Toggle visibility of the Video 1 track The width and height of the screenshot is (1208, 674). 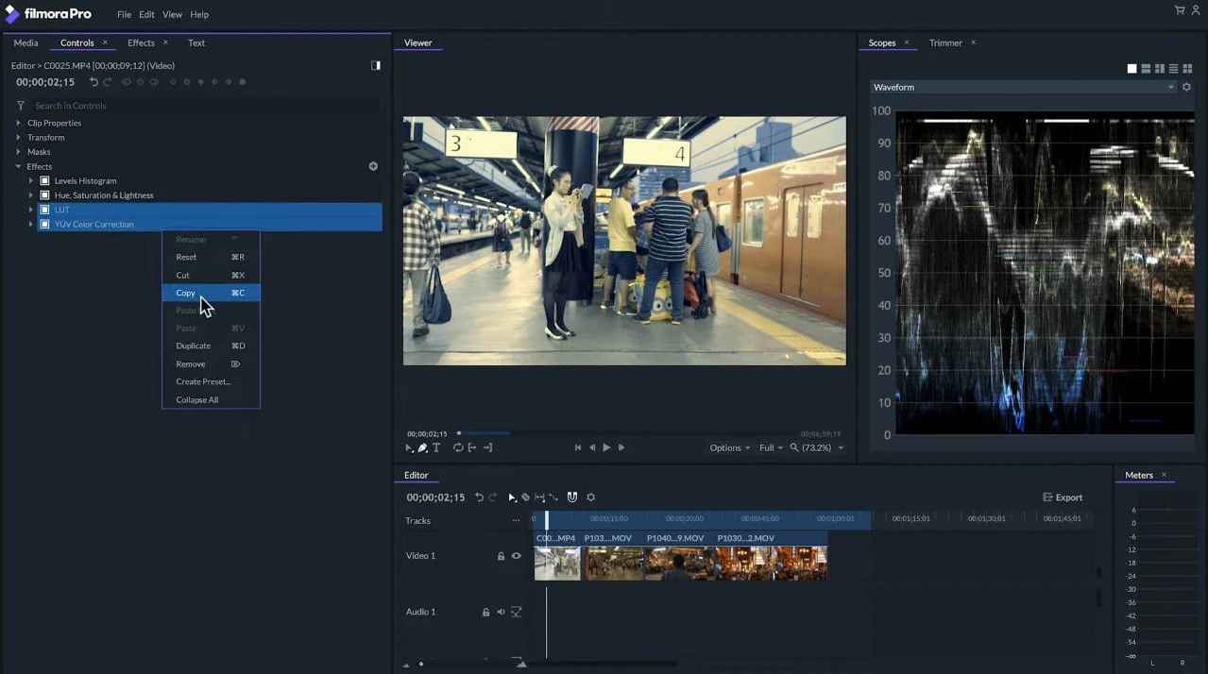click(x=516, y=556)
